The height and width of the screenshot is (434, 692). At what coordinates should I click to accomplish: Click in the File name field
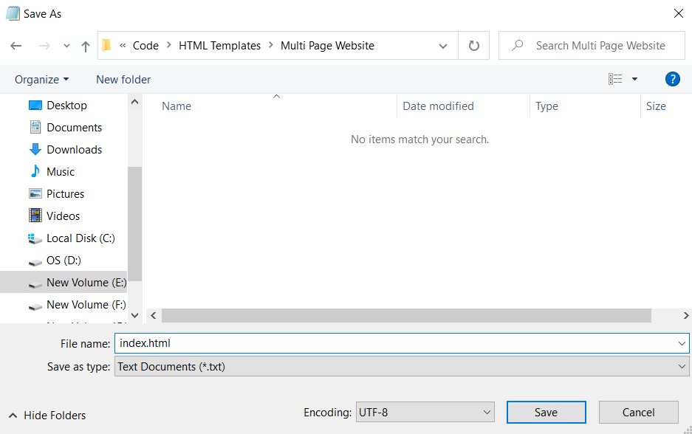(395, 343)
